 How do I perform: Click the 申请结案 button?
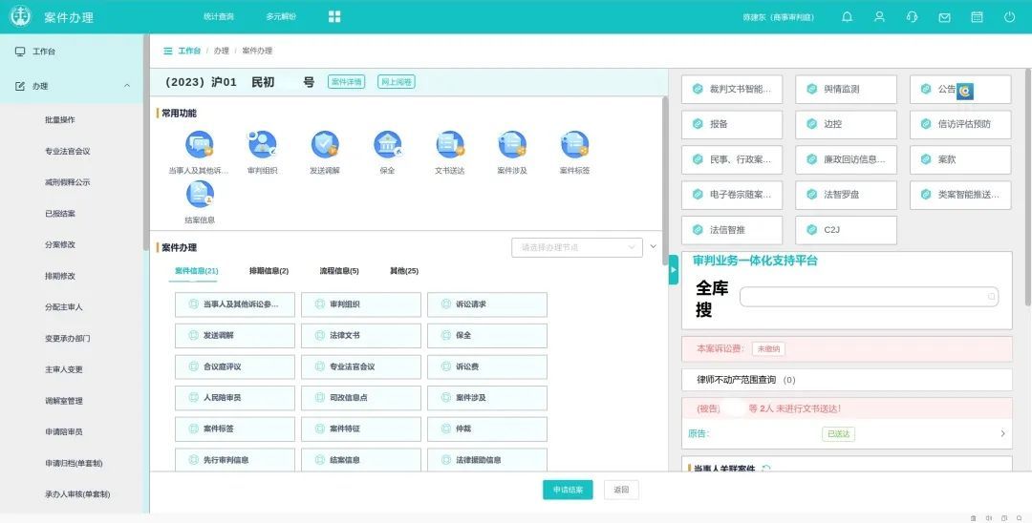tap(568, 490)
